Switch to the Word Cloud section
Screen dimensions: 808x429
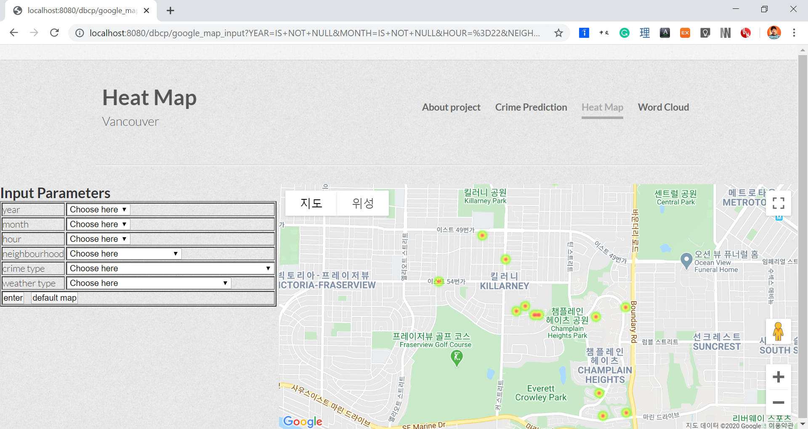tap(663, 107)
